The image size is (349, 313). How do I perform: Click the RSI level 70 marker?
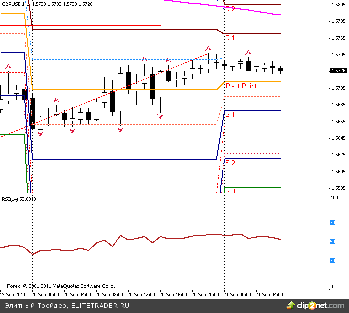(332, 223)
